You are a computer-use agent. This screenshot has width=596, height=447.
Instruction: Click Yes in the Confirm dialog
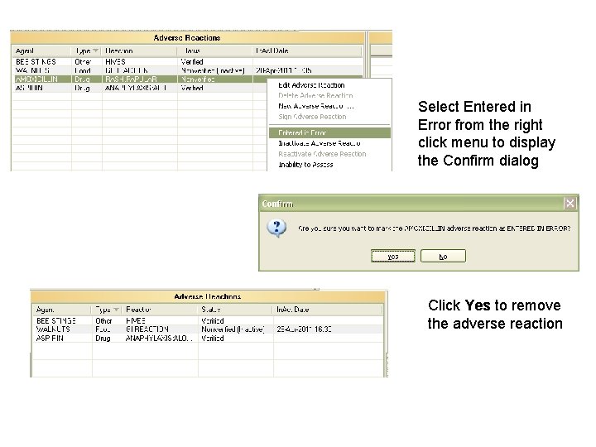pyautogui.click(x=393, y=256)
